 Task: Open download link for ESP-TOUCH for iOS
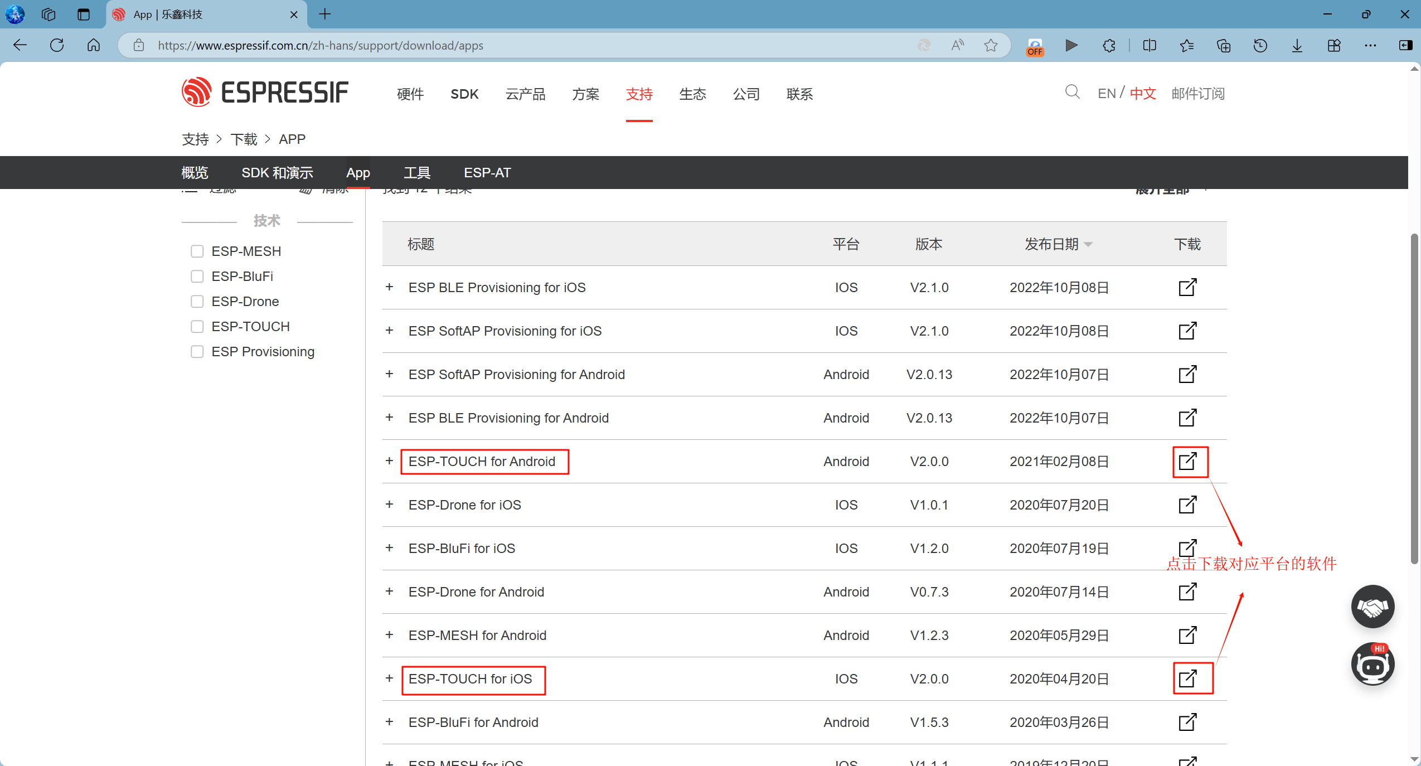click(x=1187, y=678)
